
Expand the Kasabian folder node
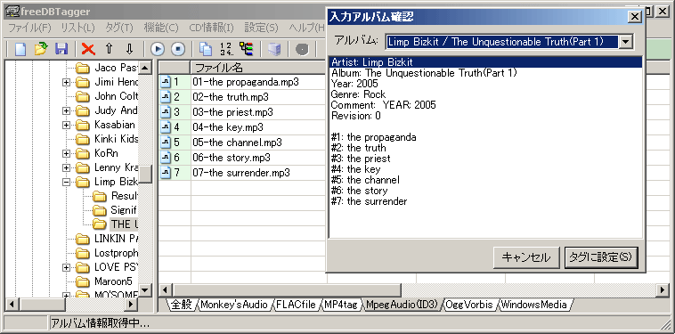click(66, 125)
